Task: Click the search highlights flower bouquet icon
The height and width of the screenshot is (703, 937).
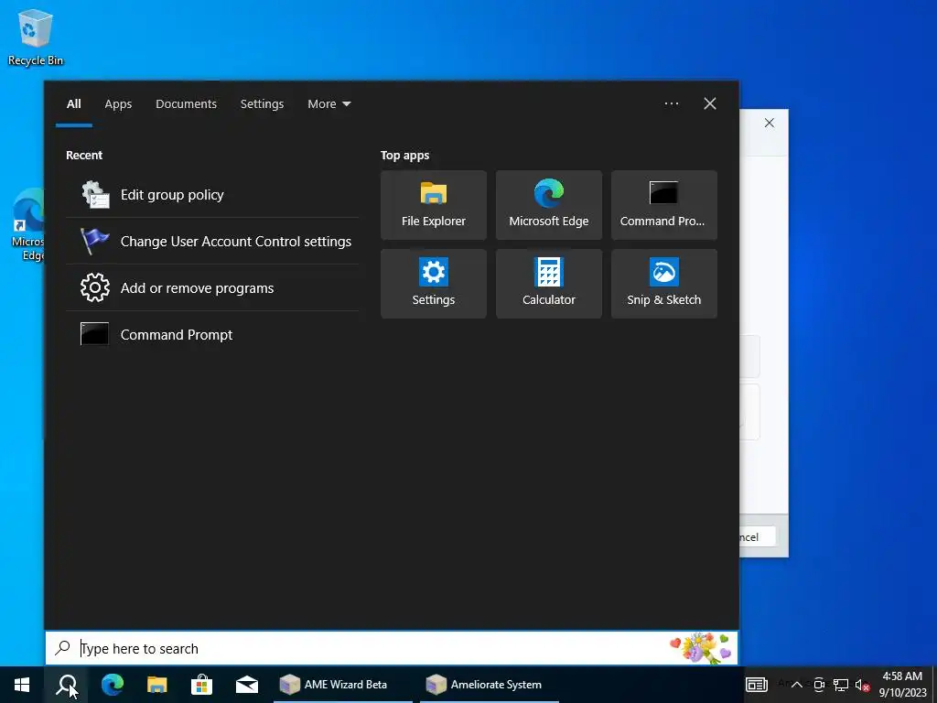Action: pyautogui.click(x=701, y=648)
